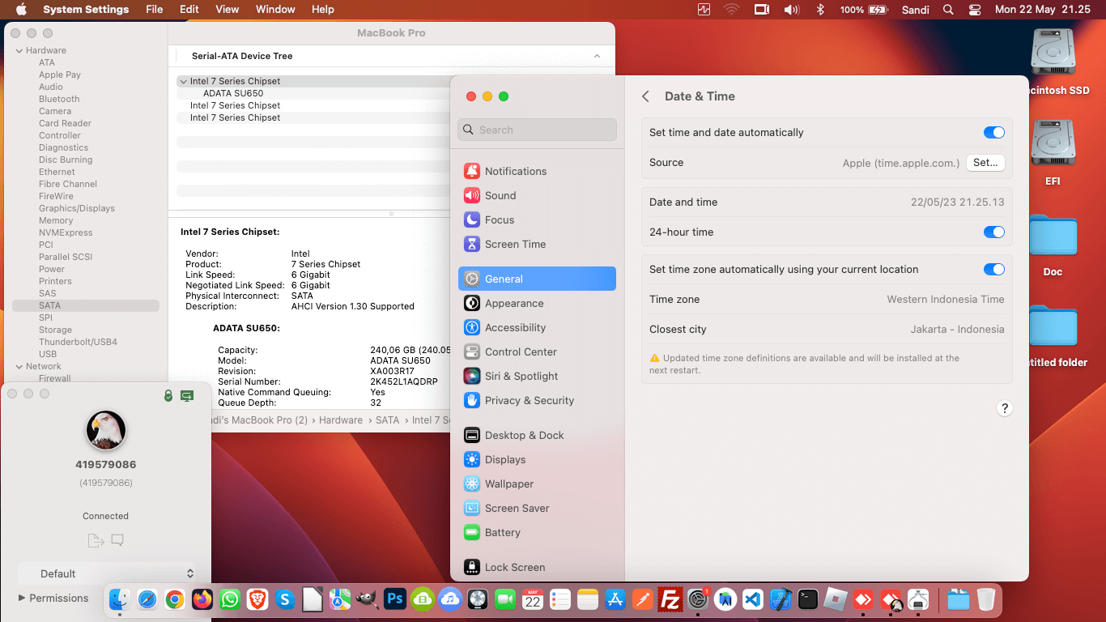Select USB in System Information sidebar
This screenshot has width=1106, height=622.
pos(48,354)
